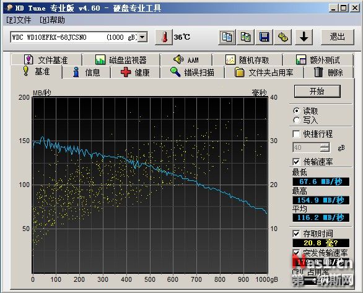
Task: Click the 开始 button
Action: coord(317,91)
